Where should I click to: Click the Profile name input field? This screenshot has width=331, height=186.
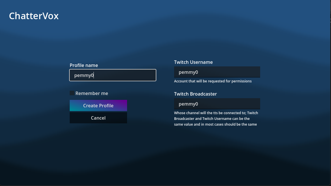[x=113, y=75]
